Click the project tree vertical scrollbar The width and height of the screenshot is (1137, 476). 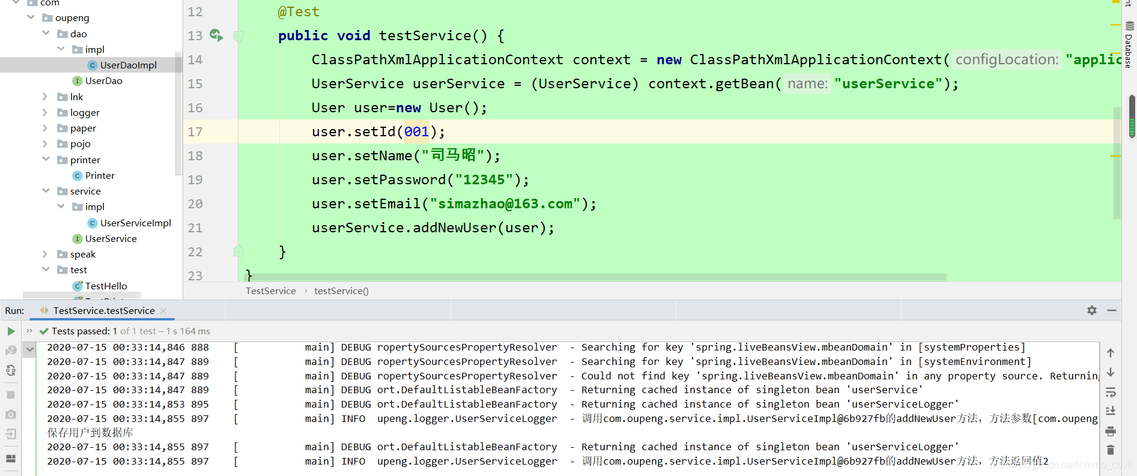click(178, 114)
